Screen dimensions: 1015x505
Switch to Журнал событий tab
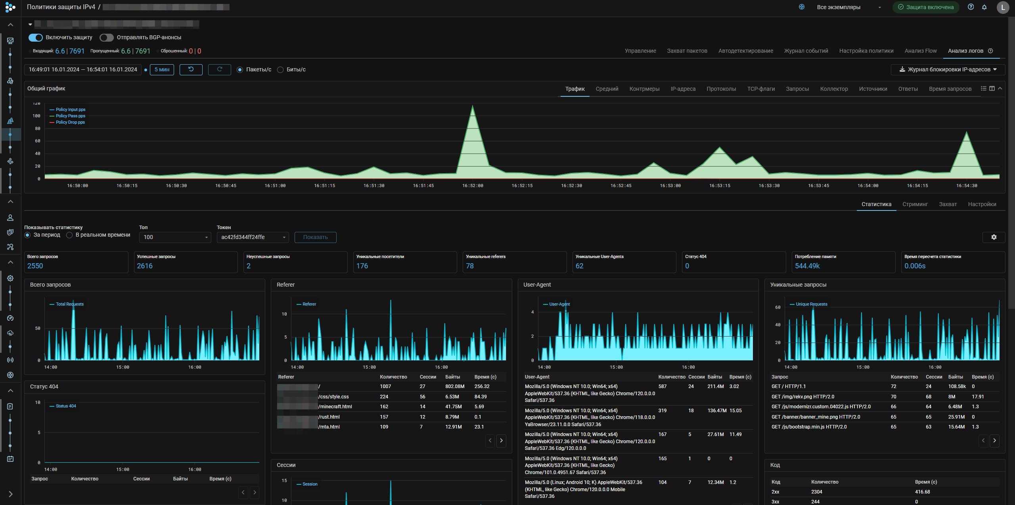click(x=806, y=51)
